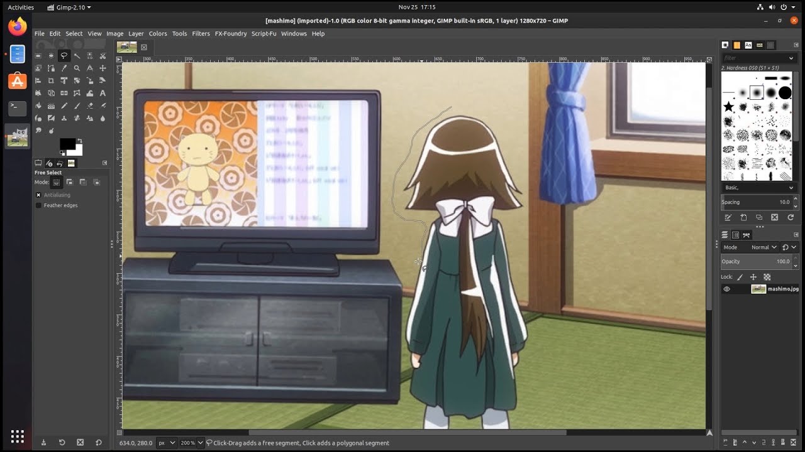Select the Move tool
Image resolution: width=805 pixels, height=452 pixels.
click(103, 68)
